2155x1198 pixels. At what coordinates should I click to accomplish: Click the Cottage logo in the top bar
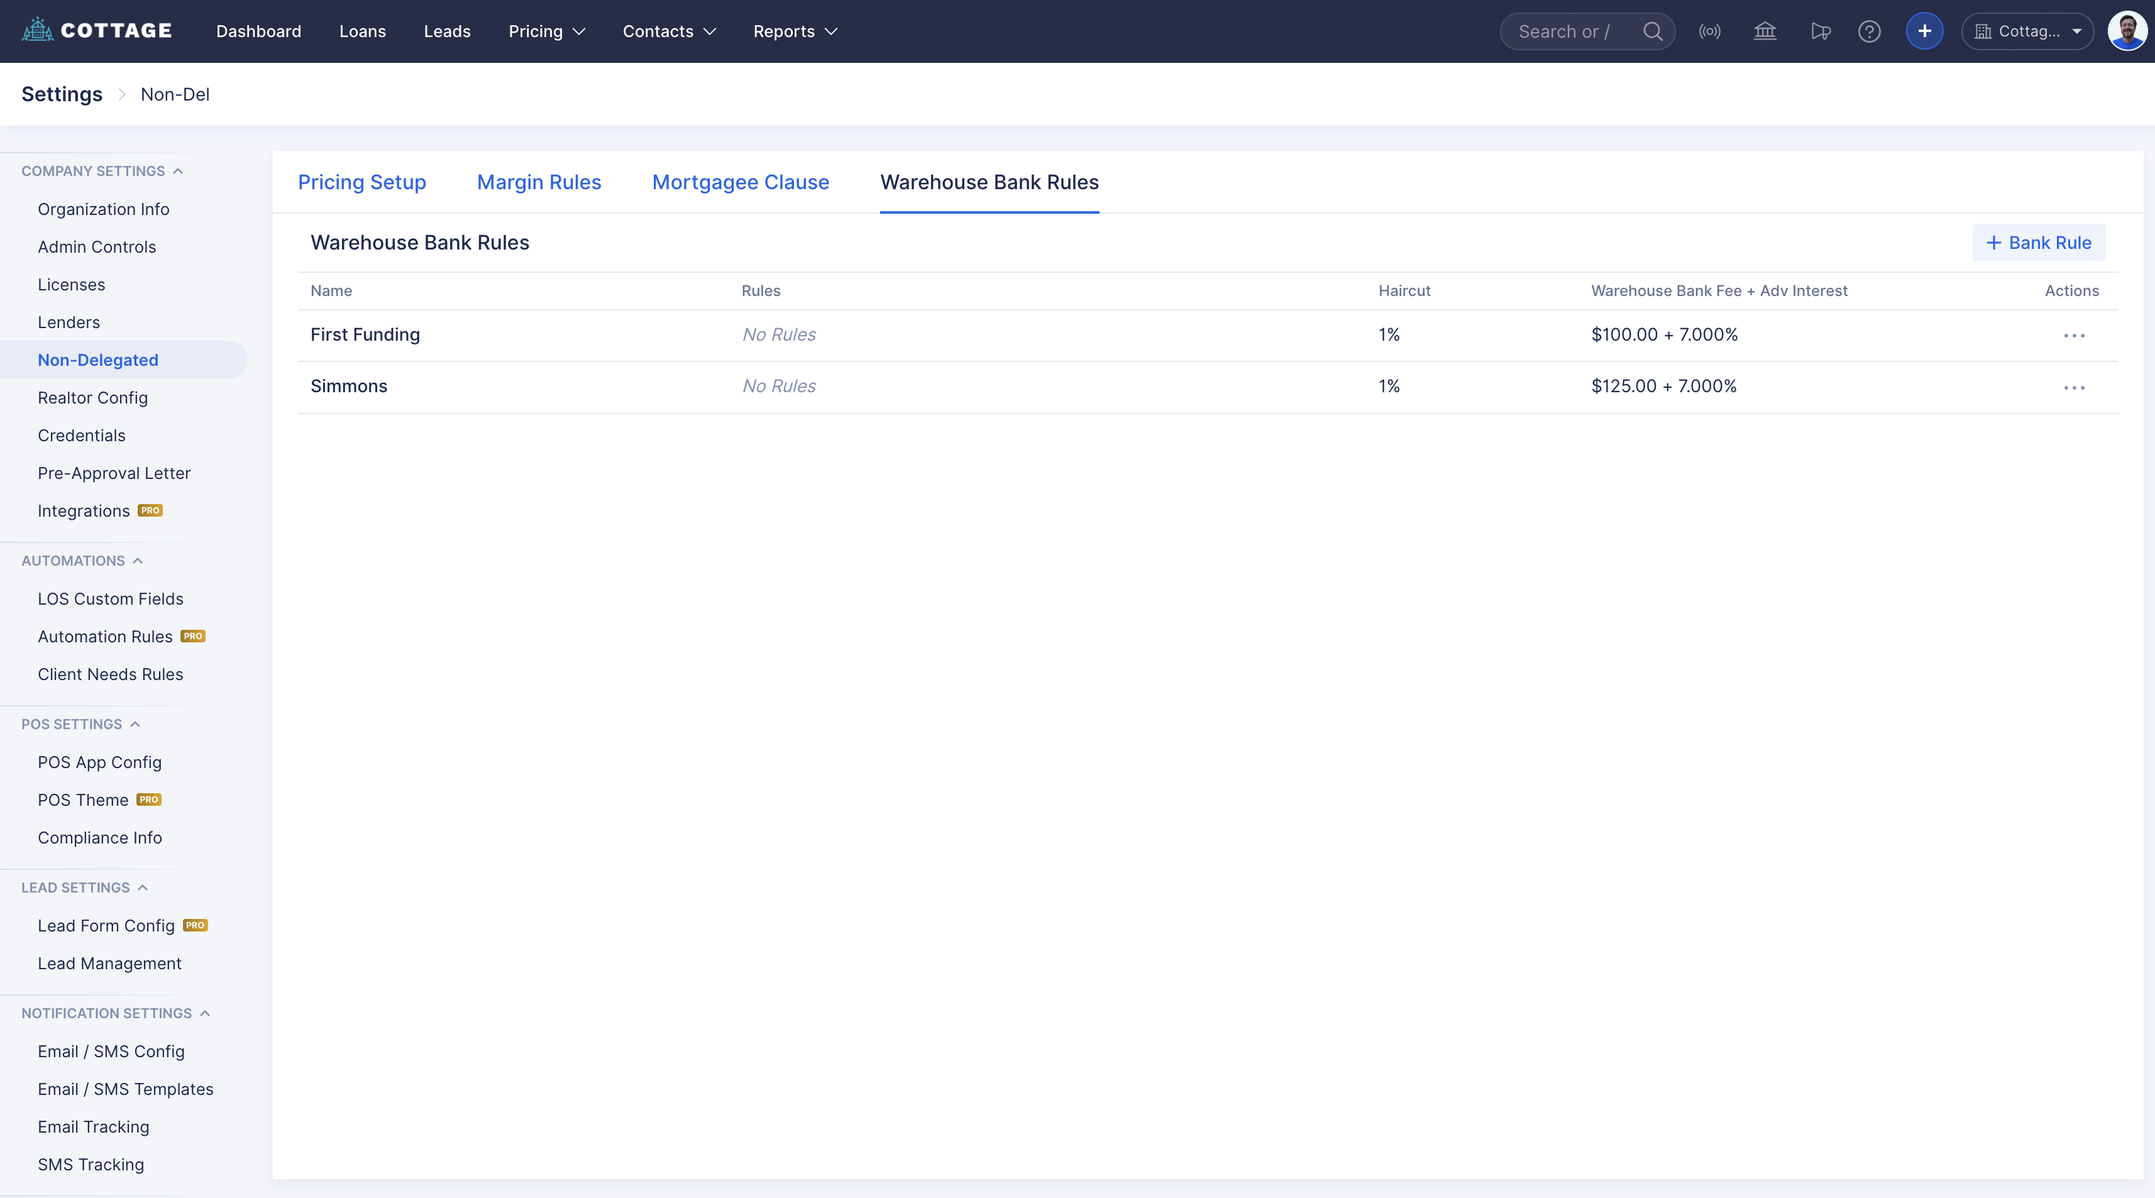tap(97, 31)
